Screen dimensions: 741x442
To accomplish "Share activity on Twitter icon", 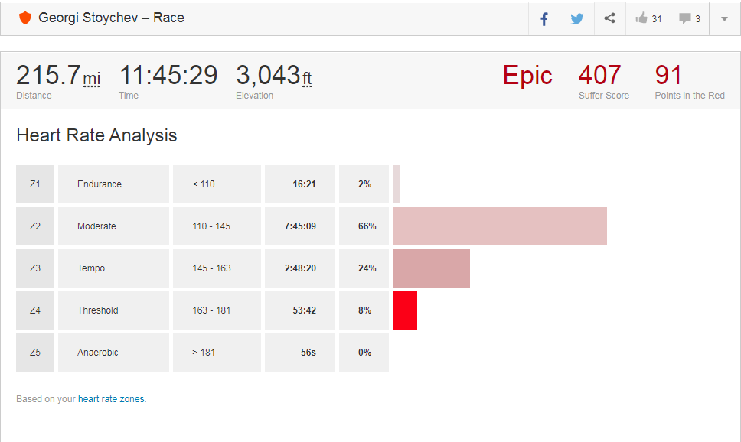I will [576, 18].
